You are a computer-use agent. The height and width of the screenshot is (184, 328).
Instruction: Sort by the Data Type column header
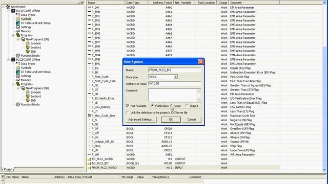[136, 3]
